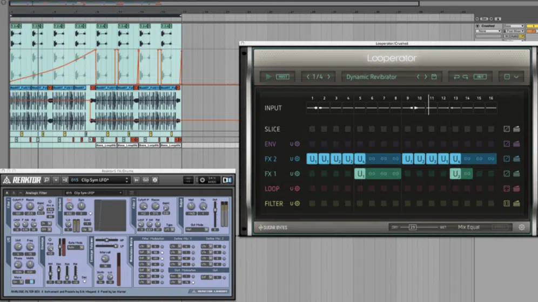Open ENV row gear settings

[x=297, y=144]
